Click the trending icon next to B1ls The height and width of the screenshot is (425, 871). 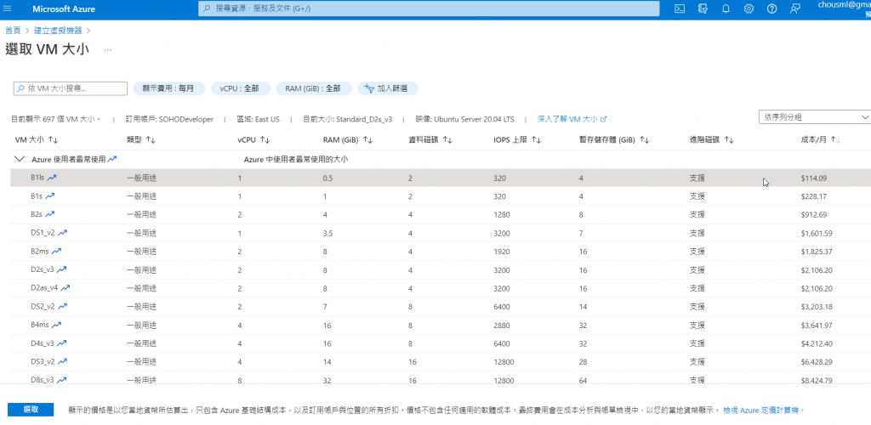tap(52, 178)
